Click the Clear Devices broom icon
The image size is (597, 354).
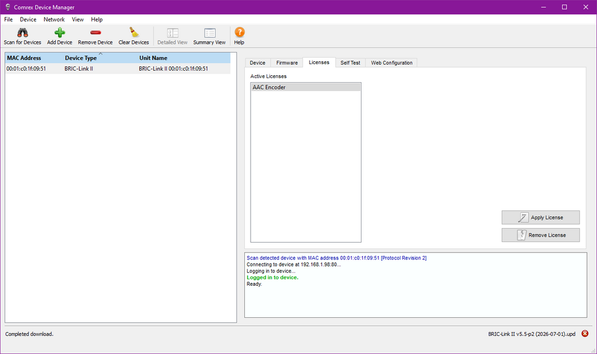coord(134,33)
